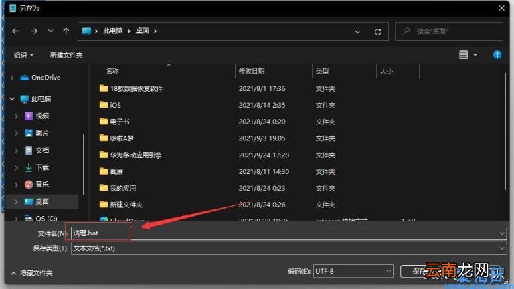Expand the address bar history dropdown
The width and height of the screenshot is (514, 289).
(357, 32)
